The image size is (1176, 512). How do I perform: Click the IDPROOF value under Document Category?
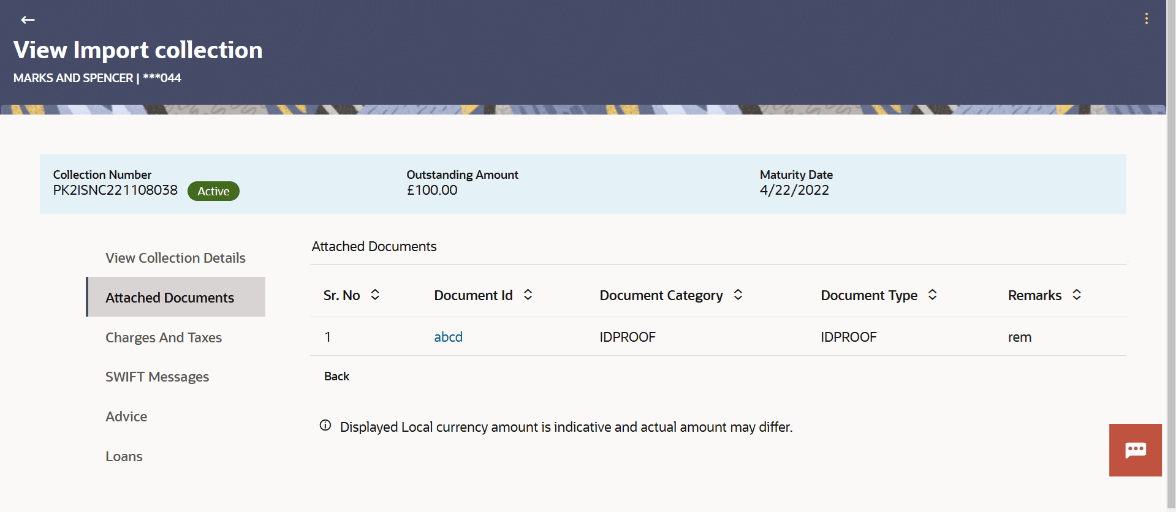coord(628,337)
